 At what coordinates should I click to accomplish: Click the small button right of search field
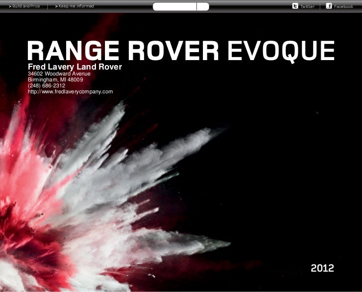203,6
